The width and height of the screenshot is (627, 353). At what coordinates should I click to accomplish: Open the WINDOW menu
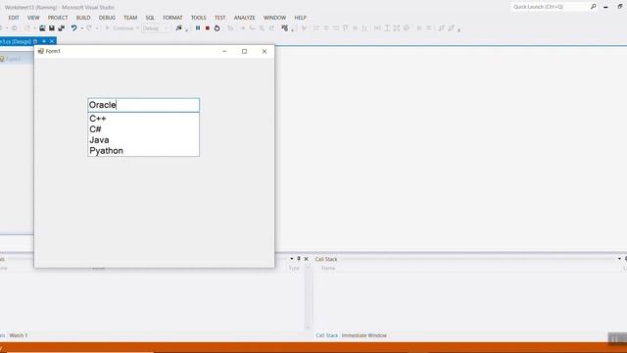tap(274, 18)
